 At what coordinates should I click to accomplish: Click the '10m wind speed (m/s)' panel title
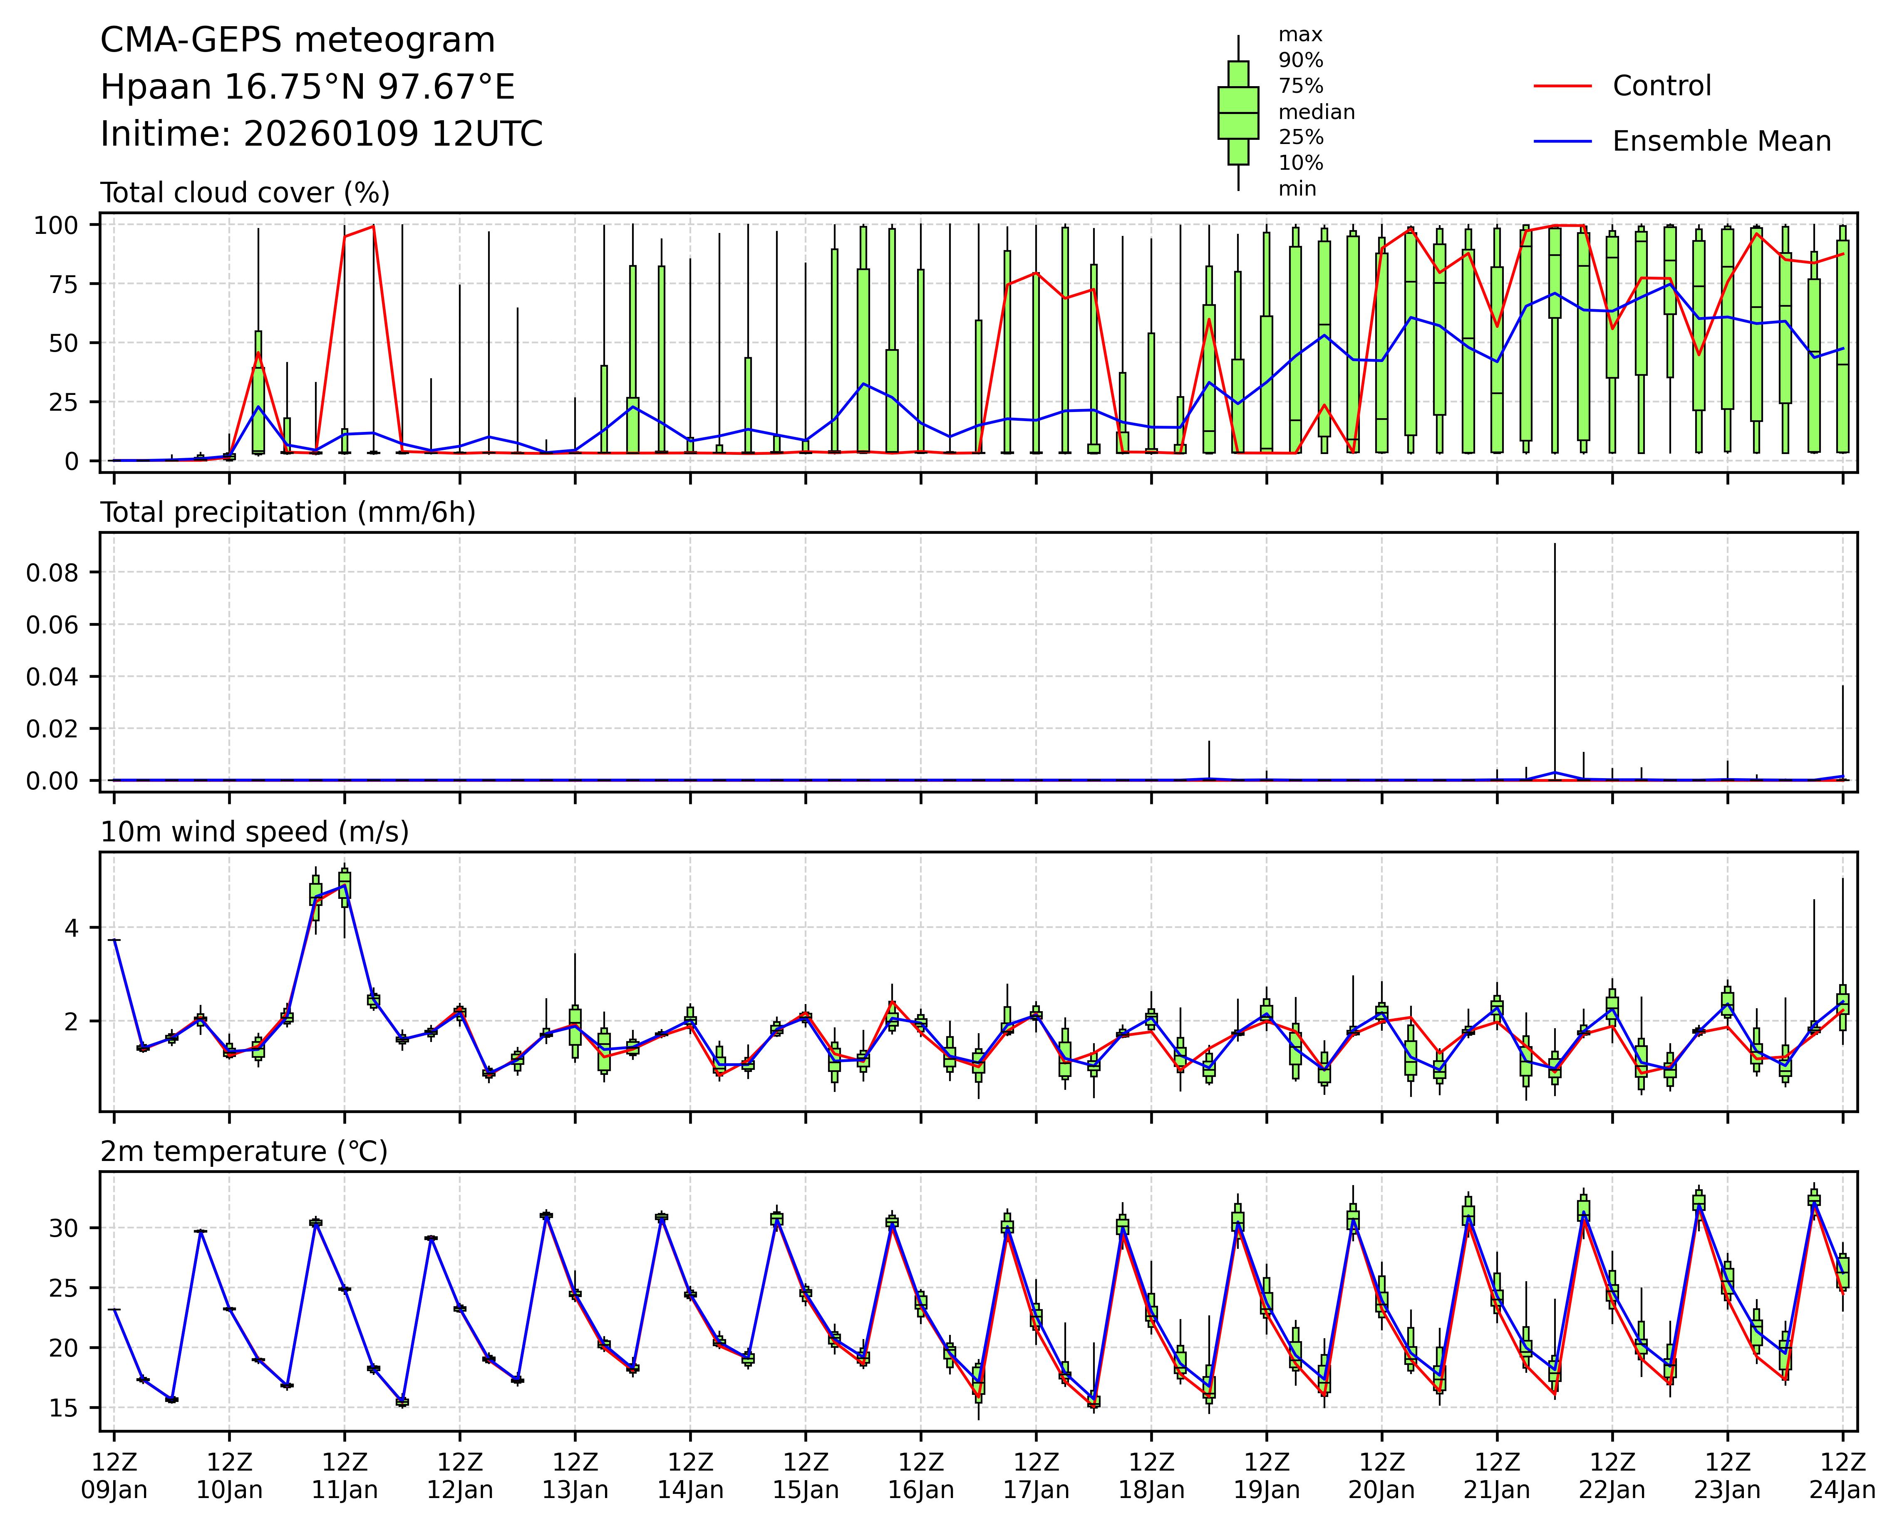click(254, 832)
